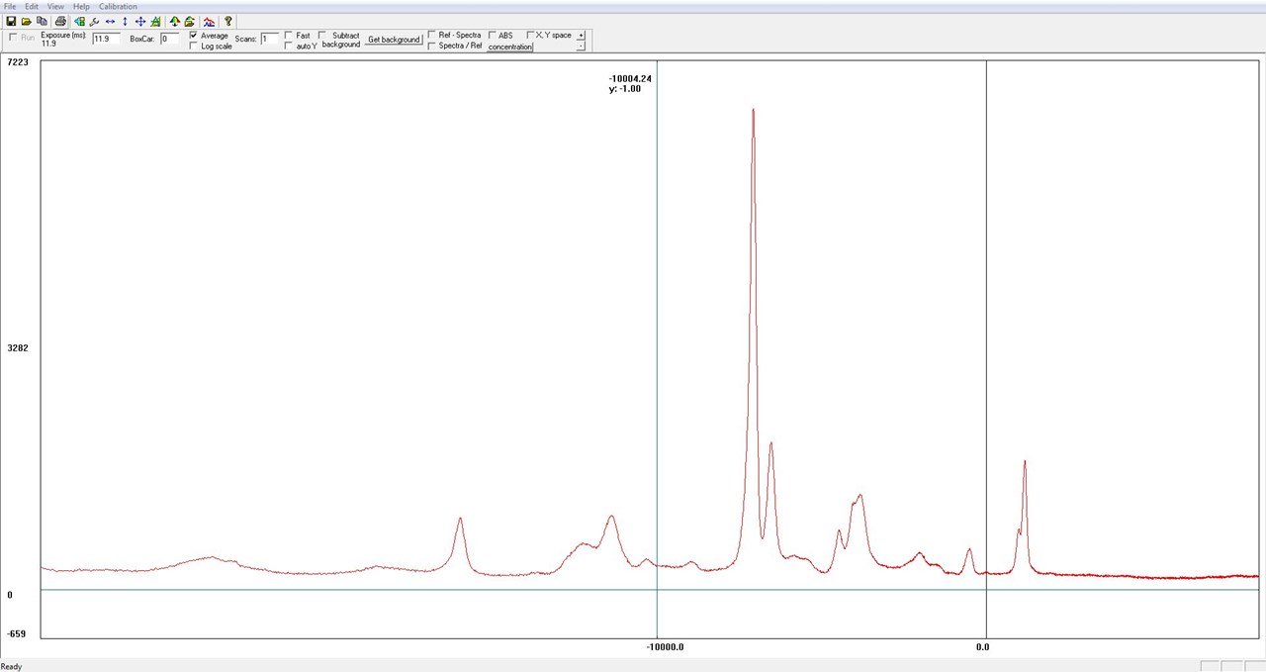
Task: Open the Help menu
Action: click(x=81, y=6)
